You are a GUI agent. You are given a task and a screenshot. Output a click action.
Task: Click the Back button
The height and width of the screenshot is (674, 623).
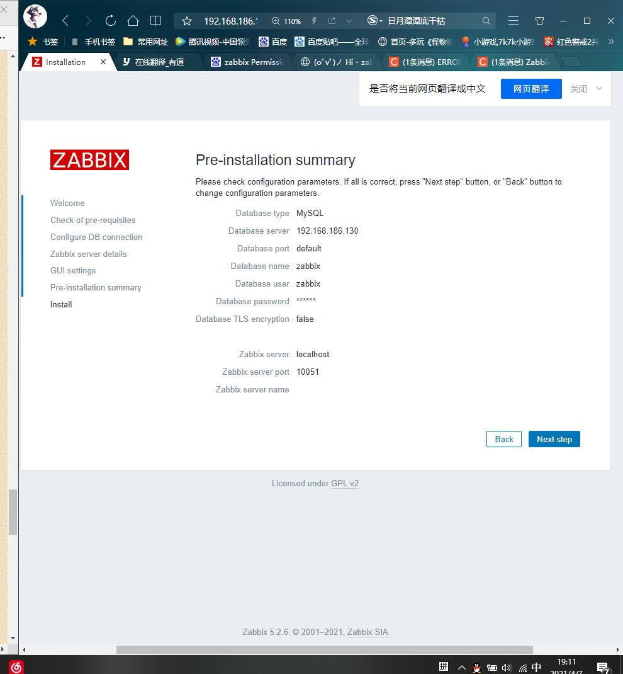coord(504,439)
